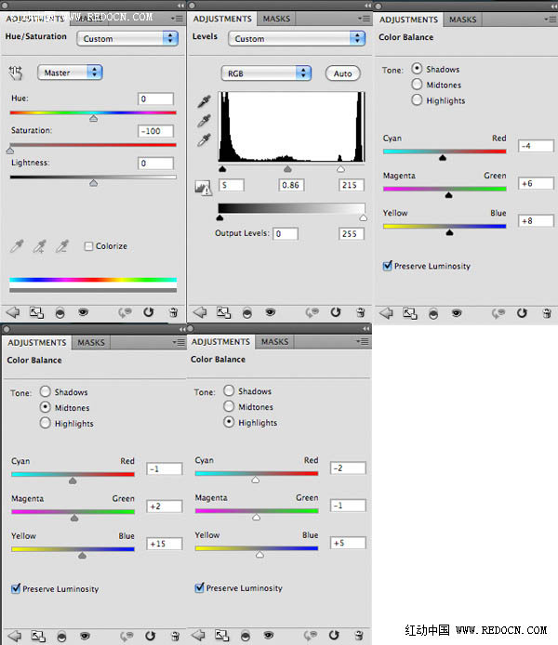This screenshot has width=558, height=645.
Task: Click the back arrow in Levels panel footer
Action: 200,312
